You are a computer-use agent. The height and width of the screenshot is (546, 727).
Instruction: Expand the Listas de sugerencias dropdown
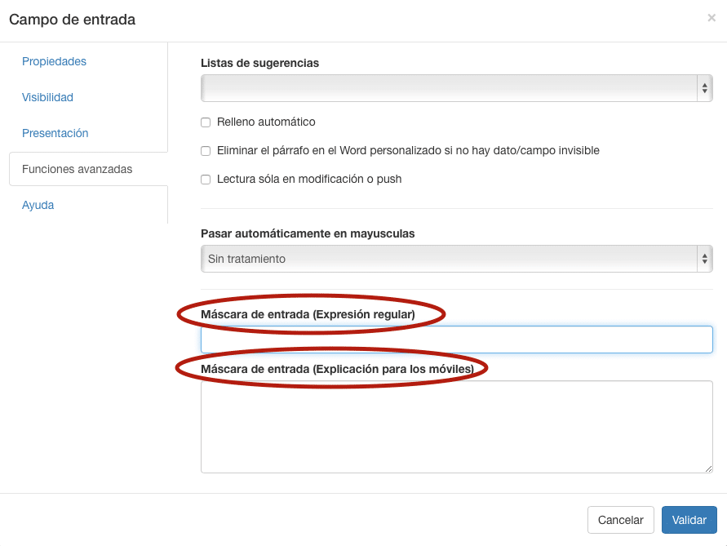[456, 88]
